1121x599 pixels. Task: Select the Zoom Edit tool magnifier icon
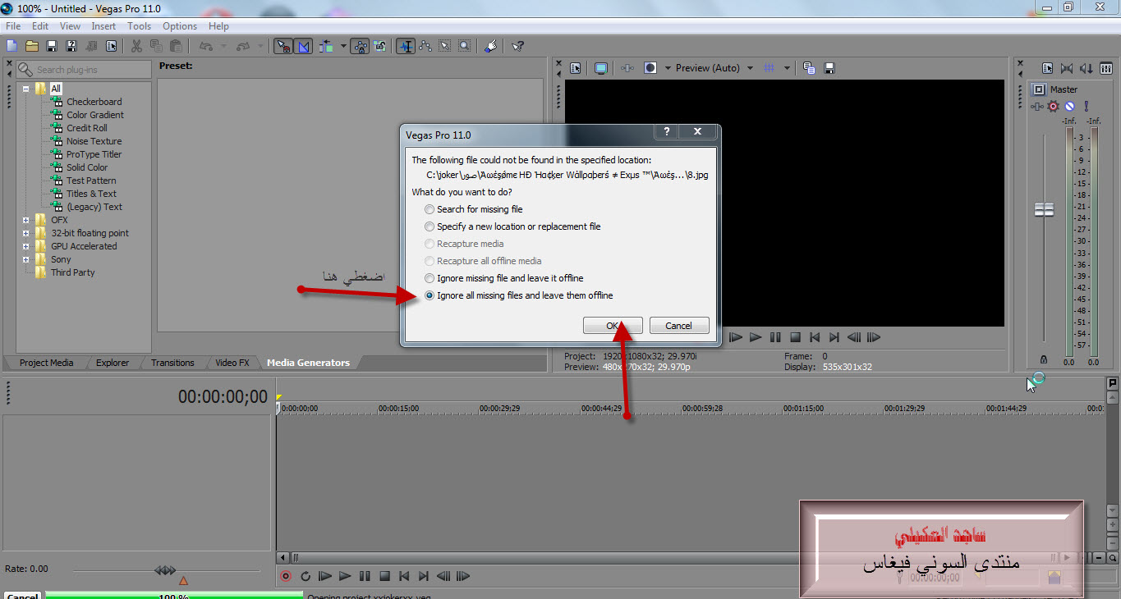click(x=464, y=46)
